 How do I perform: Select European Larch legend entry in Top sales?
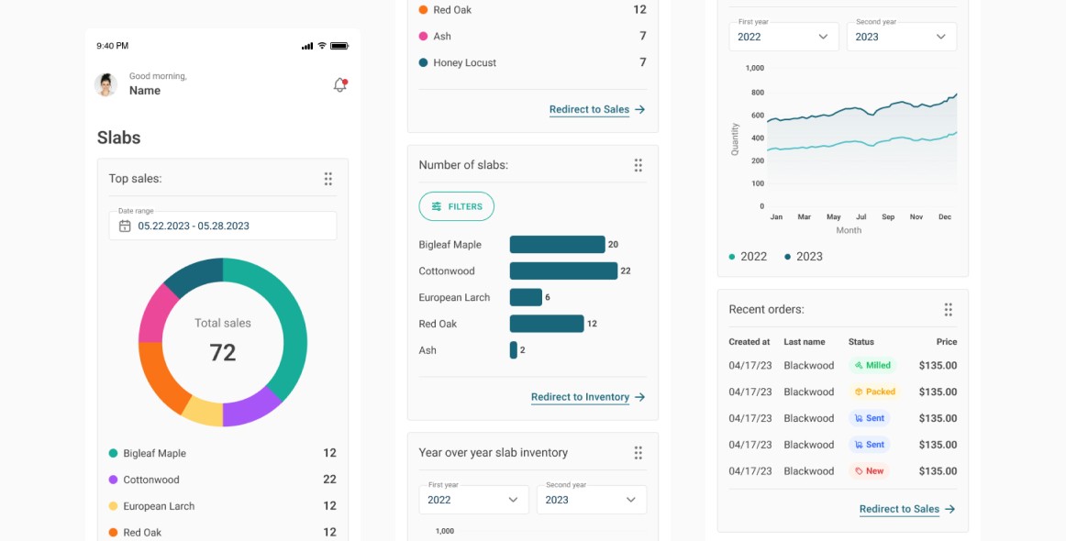coord(223,506)
